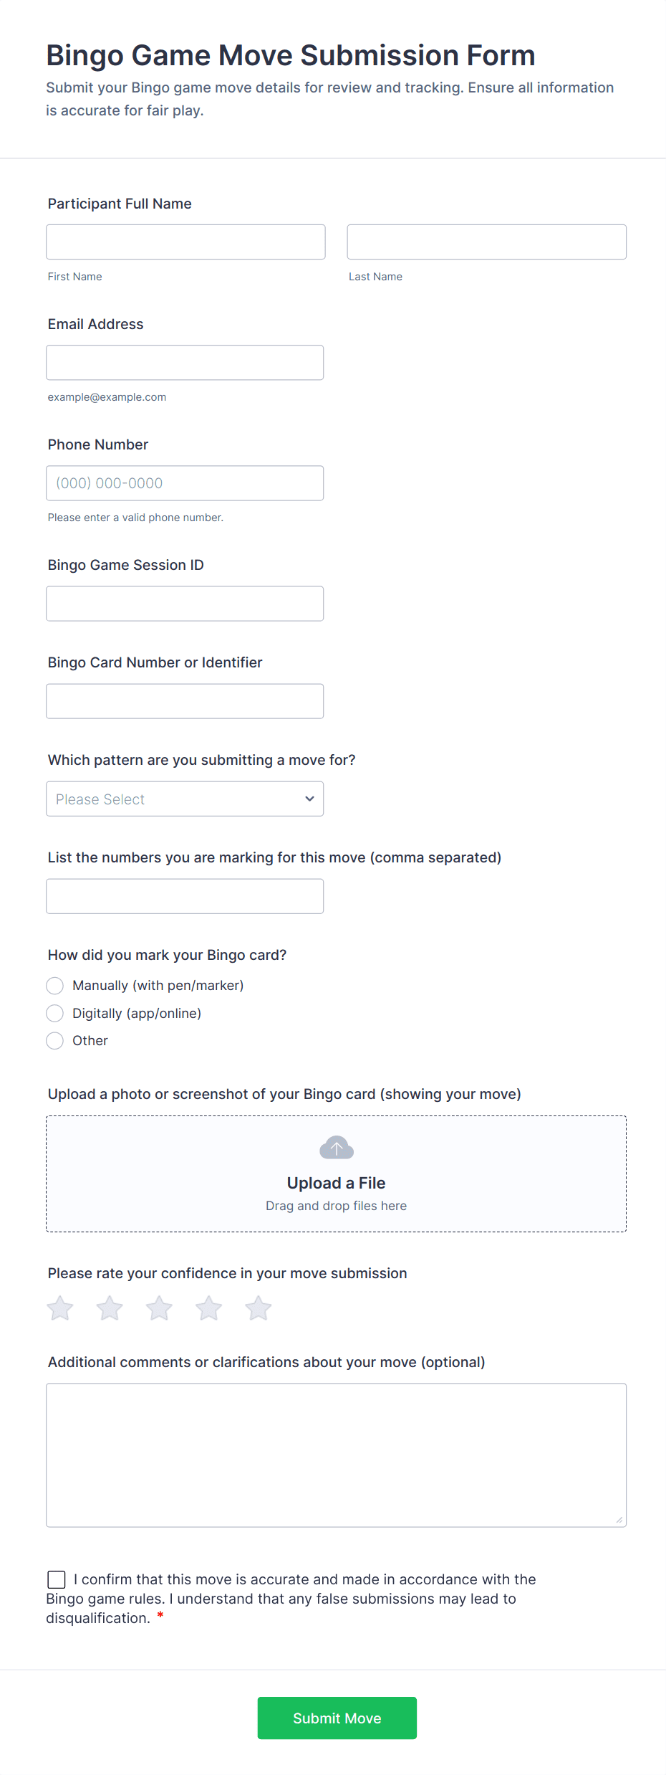This screenshot has width=666, height=1775.
Task: Choose four stars for confidence
Action: point(208,1307)
